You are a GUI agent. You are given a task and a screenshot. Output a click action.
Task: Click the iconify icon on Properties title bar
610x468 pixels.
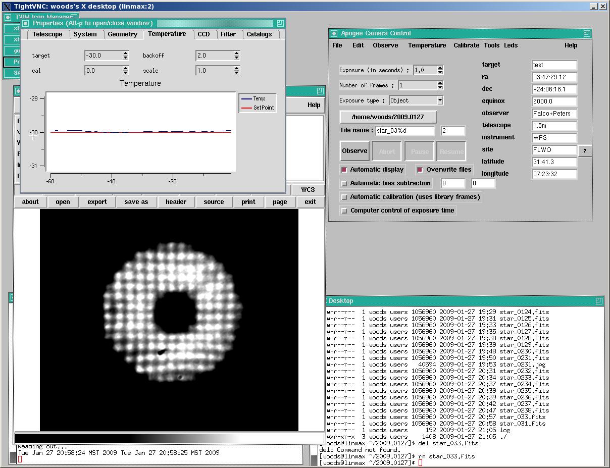pyautogui.click(x=25, y=23)
